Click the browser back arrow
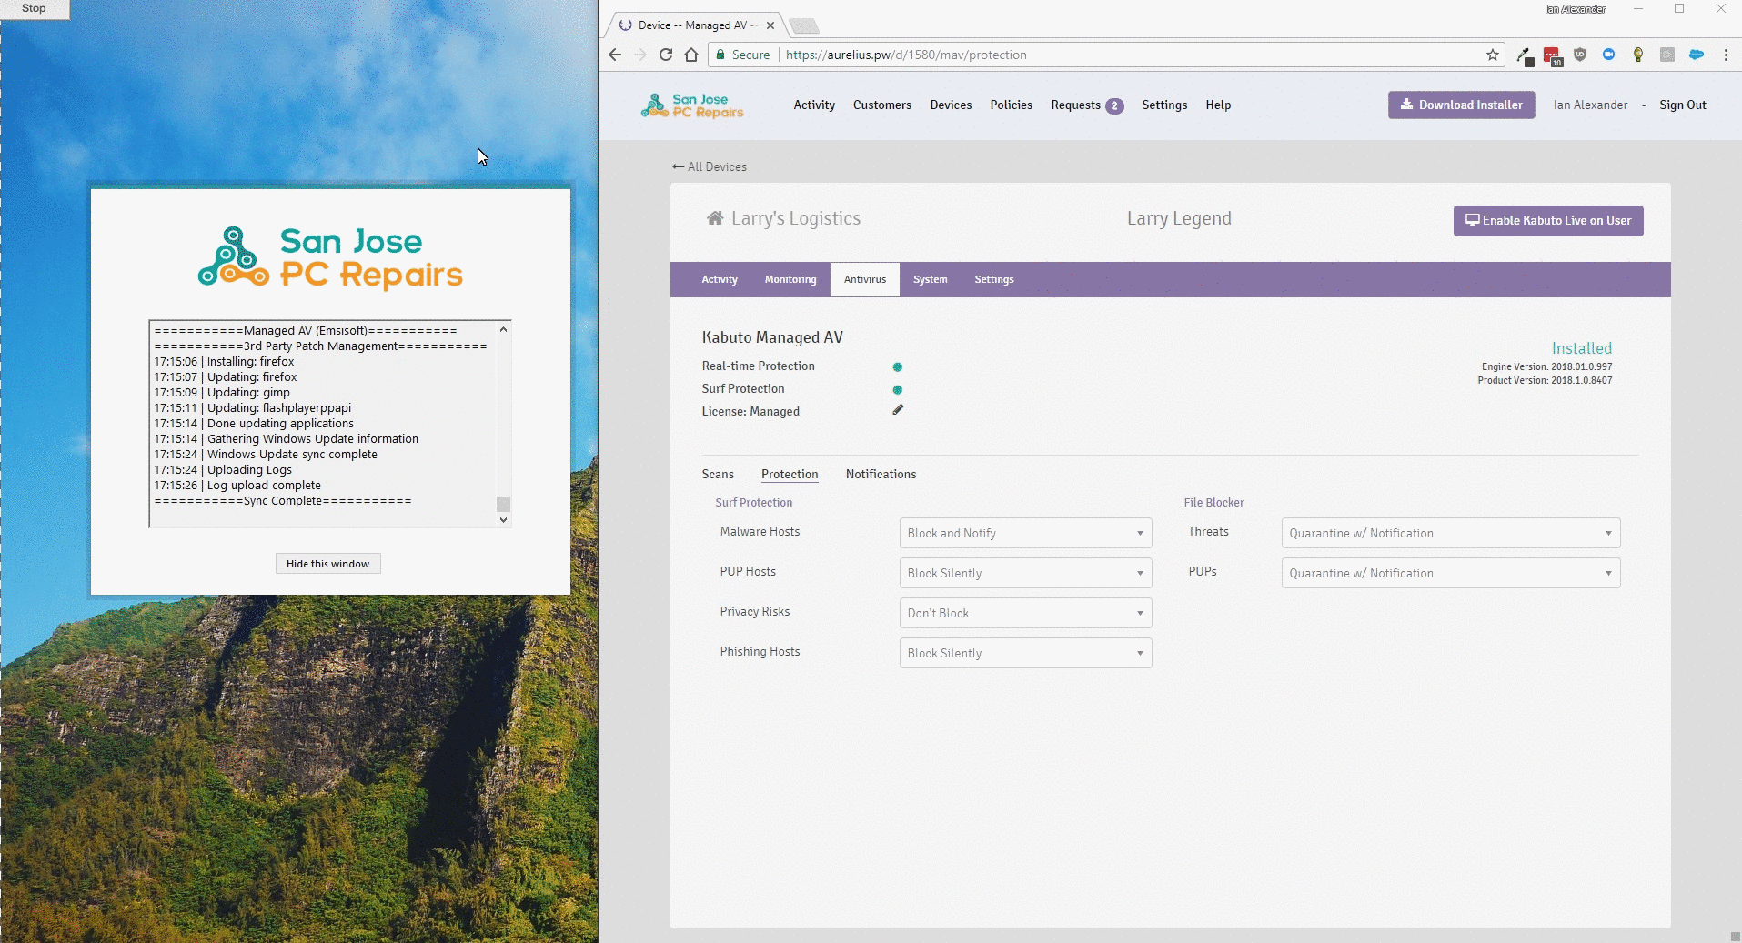The height and width of the screenshot is (943, 1742). pos(615,55)
